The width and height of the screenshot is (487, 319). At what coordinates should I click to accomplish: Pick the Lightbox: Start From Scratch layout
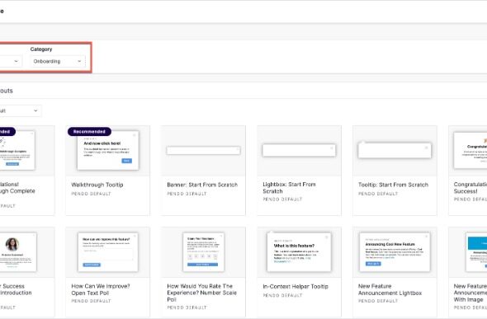(x=299, y=171)
